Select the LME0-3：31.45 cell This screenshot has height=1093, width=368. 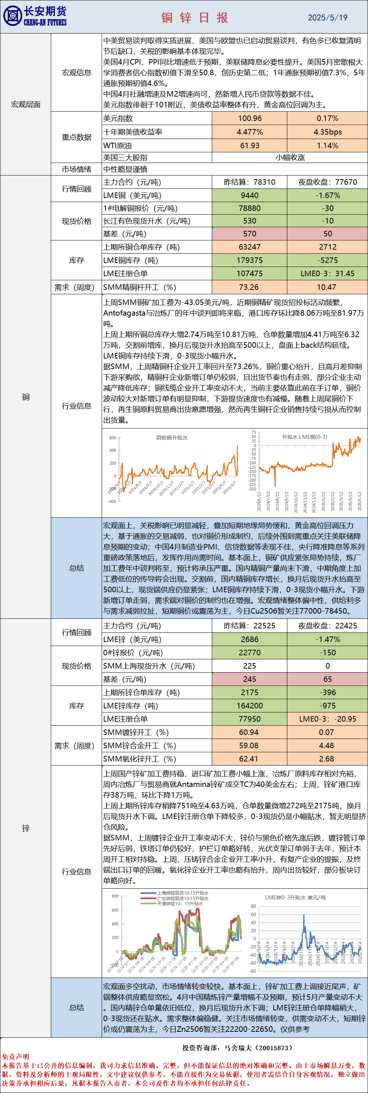[x=327, y=274]
